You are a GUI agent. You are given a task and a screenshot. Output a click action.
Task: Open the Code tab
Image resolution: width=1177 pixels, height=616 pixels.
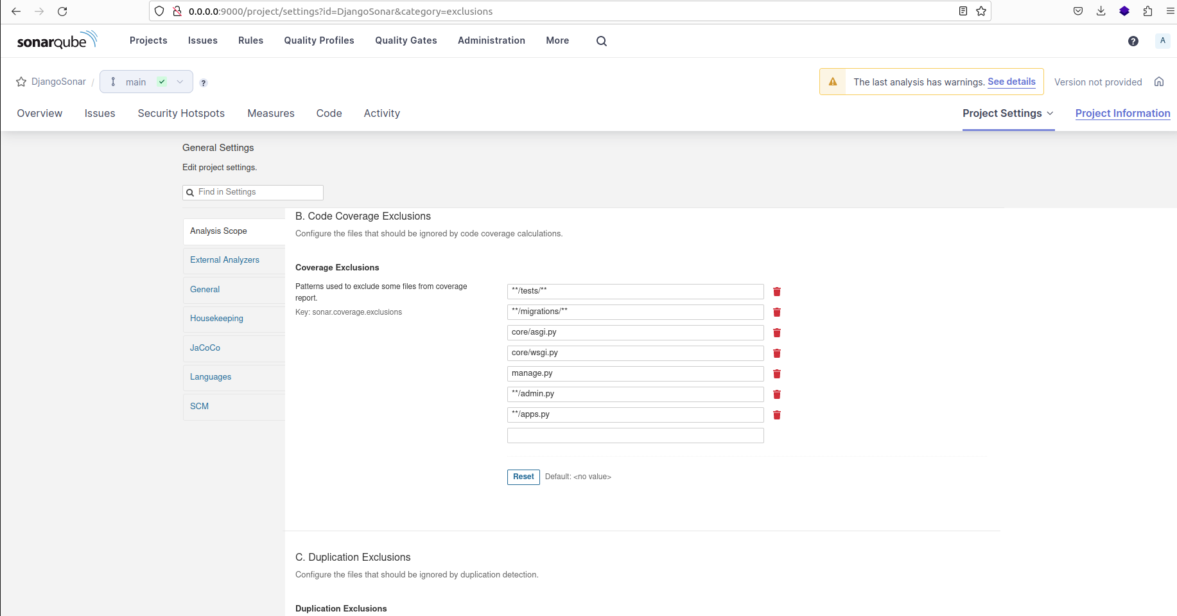[x=329, y=113]
